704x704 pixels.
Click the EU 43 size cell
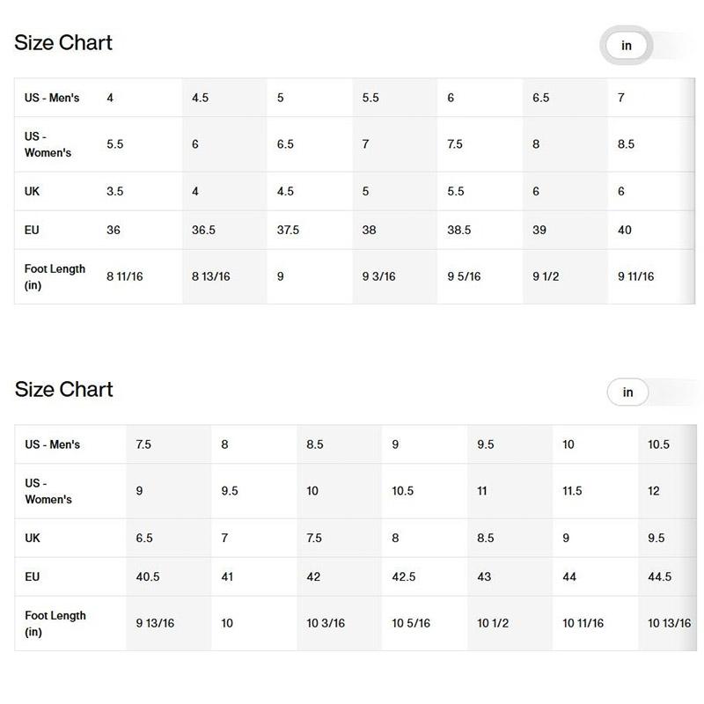[484, 577]
